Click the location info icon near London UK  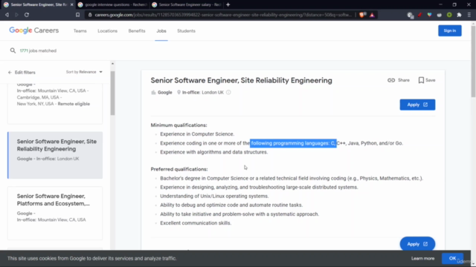point(228,92)
